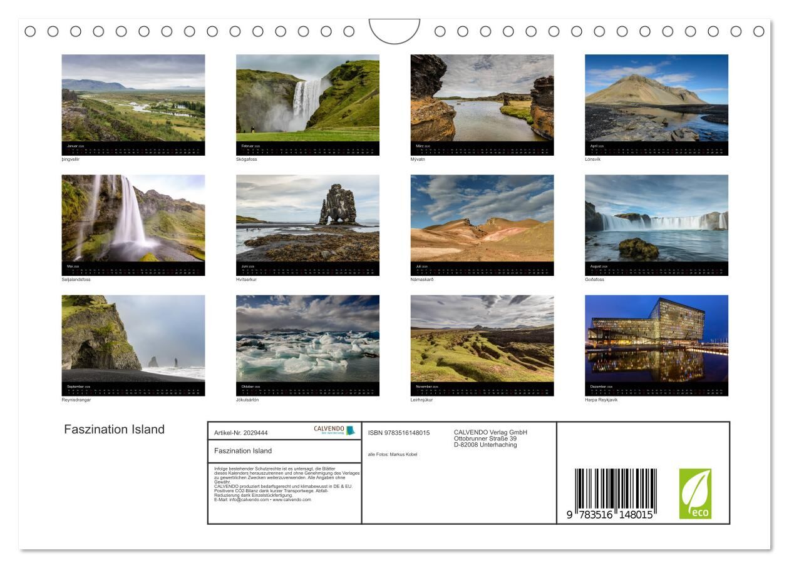Image resolution: width=789 pixels, height=568 pixels.
Task: Open the Reynisdrangar black beach photo
Action: [133, 338]
